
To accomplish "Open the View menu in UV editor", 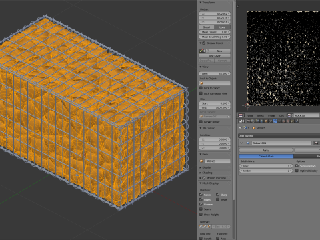I will (250, 115).
